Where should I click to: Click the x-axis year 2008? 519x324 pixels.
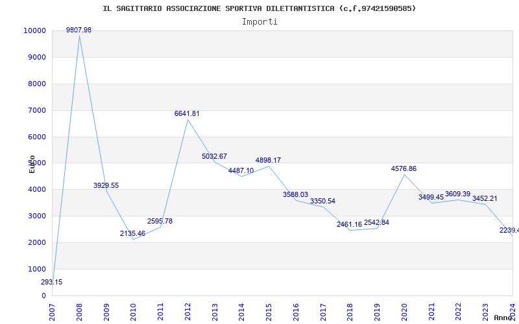tap(79, 312)
